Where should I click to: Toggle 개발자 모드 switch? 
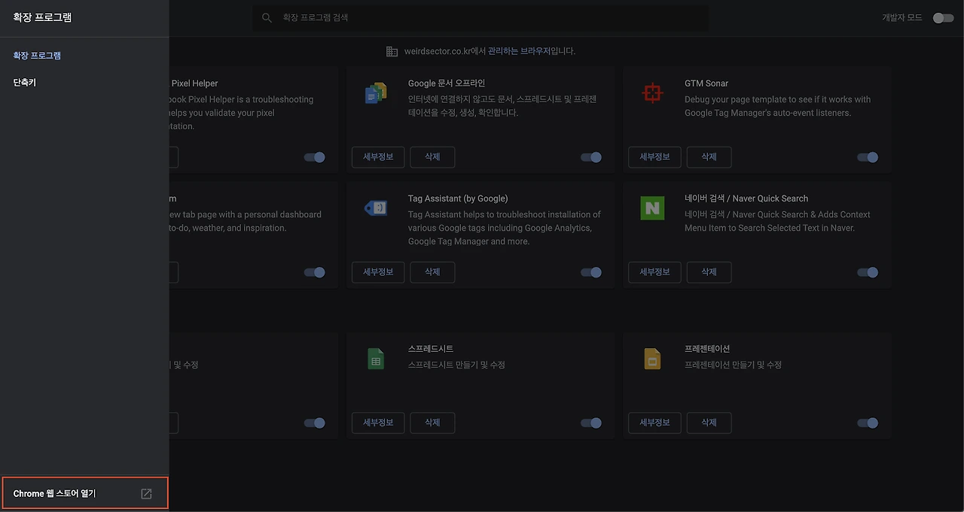point(943,17)
